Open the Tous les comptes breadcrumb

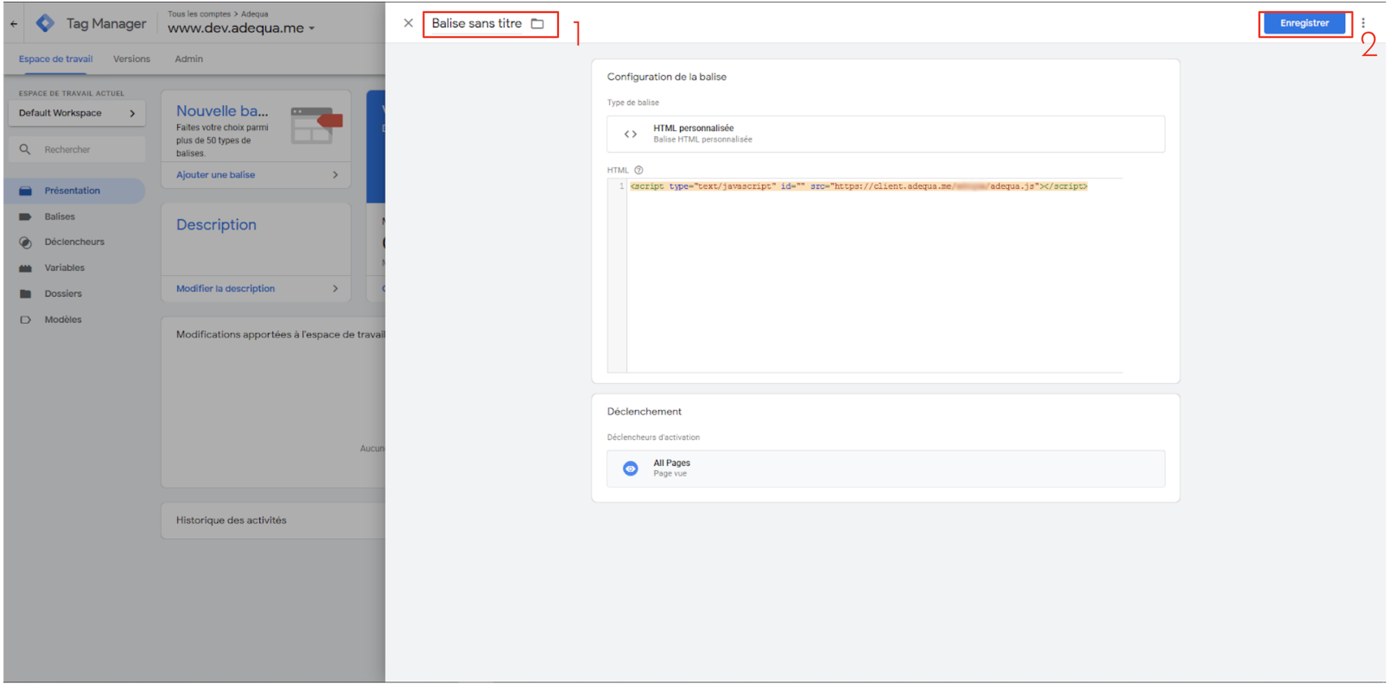199,14
